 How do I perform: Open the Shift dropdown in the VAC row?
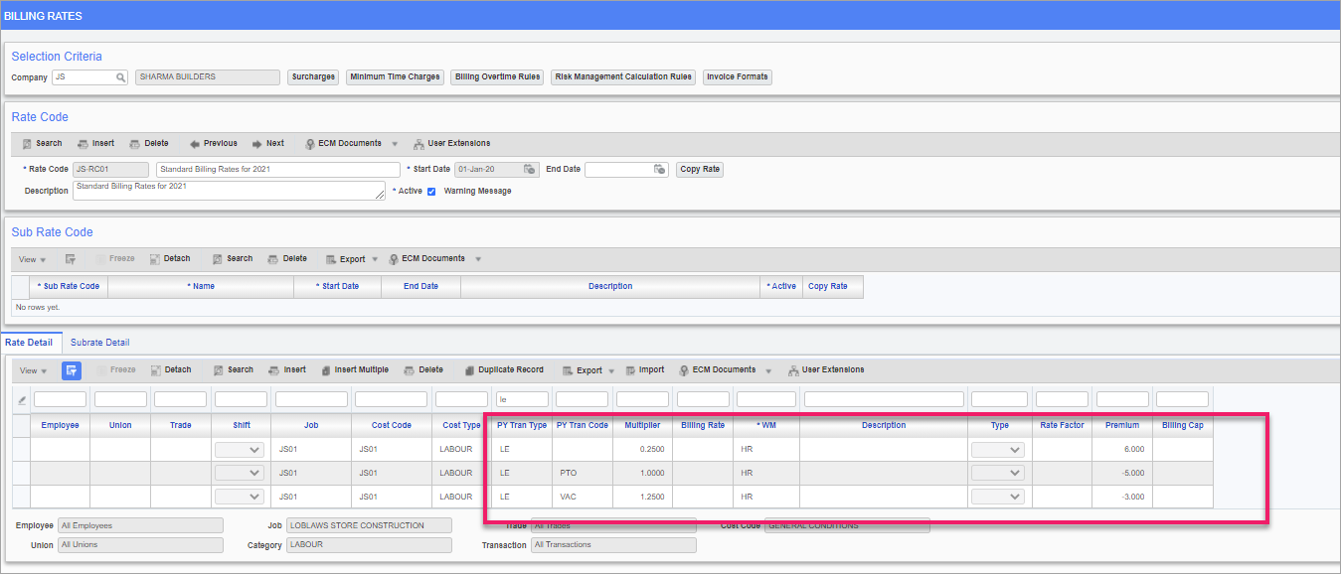point(240,497)
